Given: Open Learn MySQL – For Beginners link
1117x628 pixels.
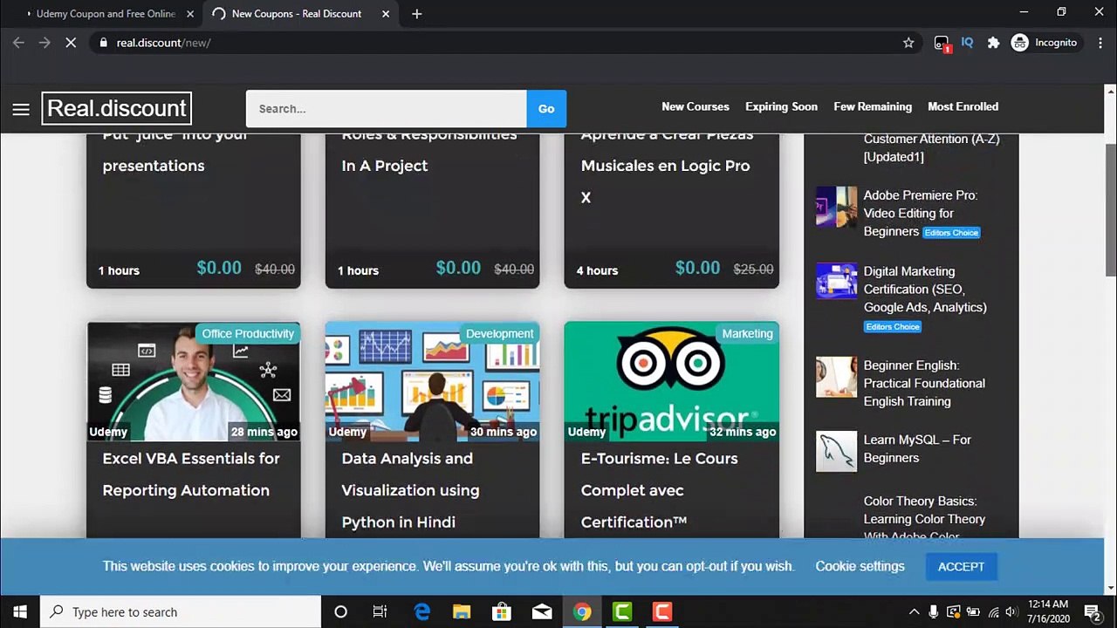Looking at the screenshot, I should coord(917,448).
